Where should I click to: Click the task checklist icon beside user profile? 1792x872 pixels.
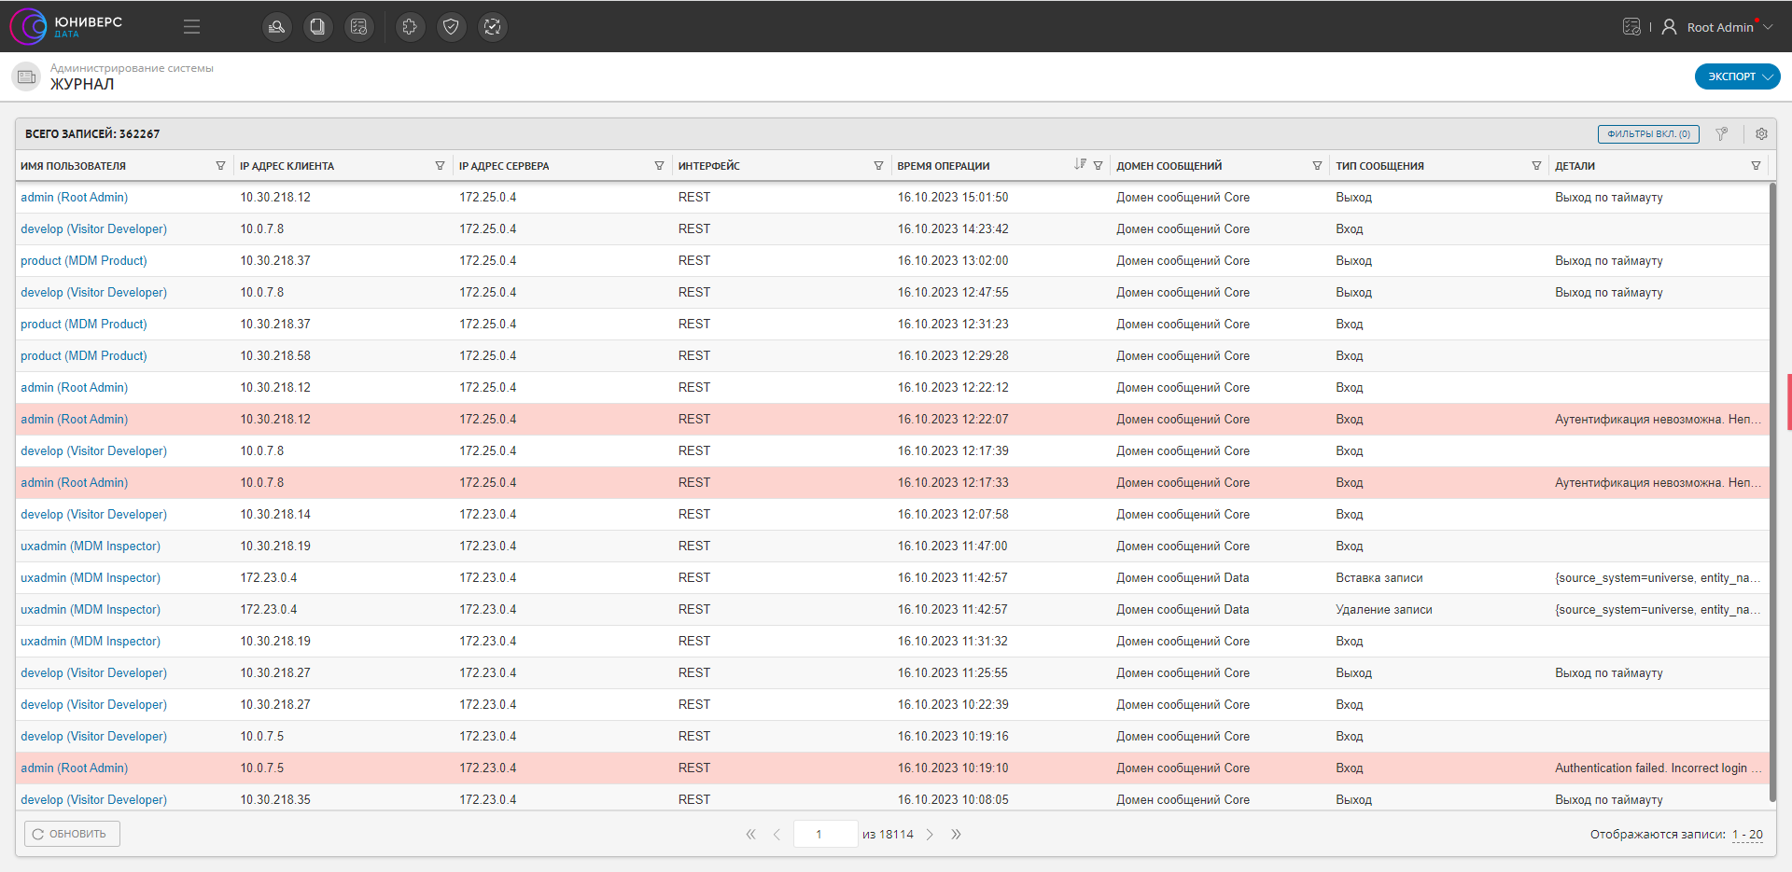(1631, 27)
